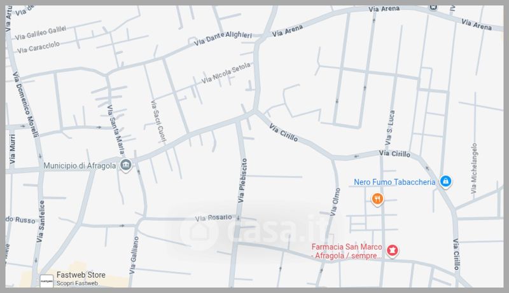Click the Municipio di Afragola building pin
This screenshot has height=293, width=509.
(125, 165)
